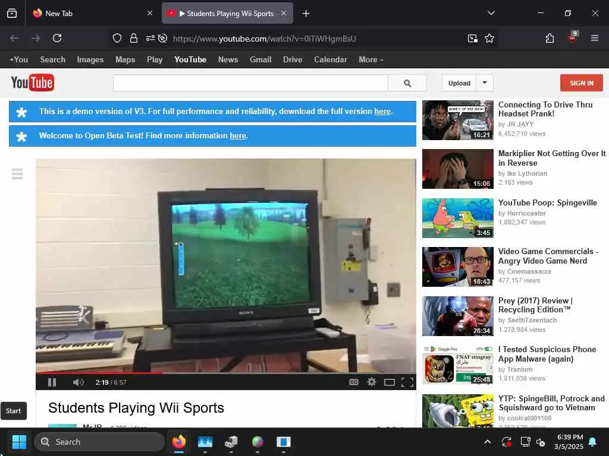Select Maps in the Google bar

pyautogui.click(x=125, y=60)
